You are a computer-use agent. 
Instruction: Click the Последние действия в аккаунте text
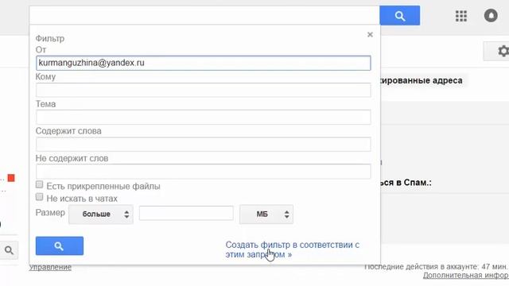click(437, 267)
